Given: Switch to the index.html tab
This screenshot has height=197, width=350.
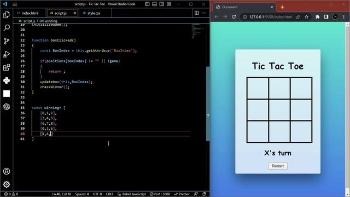Looking at the screenshot, I should tap(30, 13).
